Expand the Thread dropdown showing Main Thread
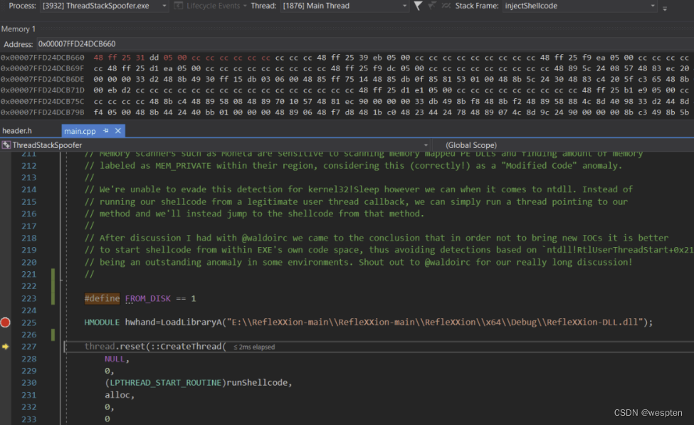 pyautogui.click(x=404, y=6)
